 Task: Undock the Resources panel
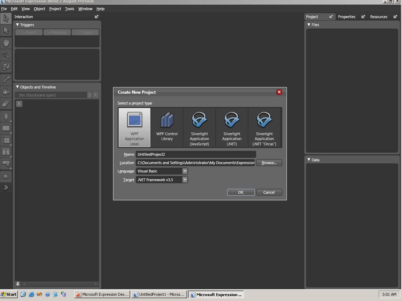(x=395, y=17)
